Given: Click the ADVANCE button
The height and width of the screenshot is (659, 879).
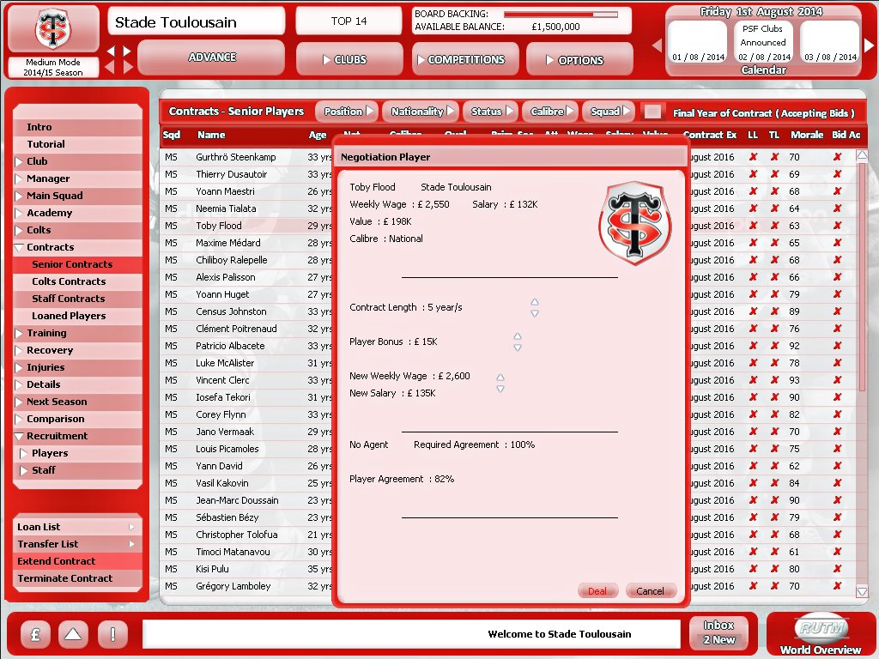Looking at the screenshot, I should click(211, 57).
